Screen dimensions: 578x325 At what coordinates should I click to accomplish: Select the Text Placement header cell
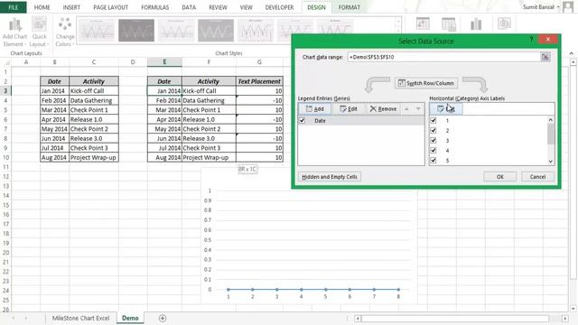point(259,81)
